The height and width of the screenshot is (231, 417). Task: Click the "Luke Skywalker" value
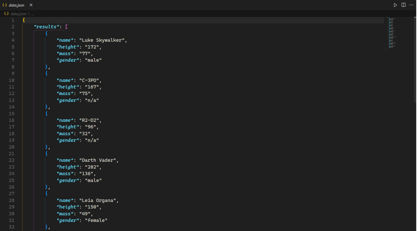[x=102, y=40]
